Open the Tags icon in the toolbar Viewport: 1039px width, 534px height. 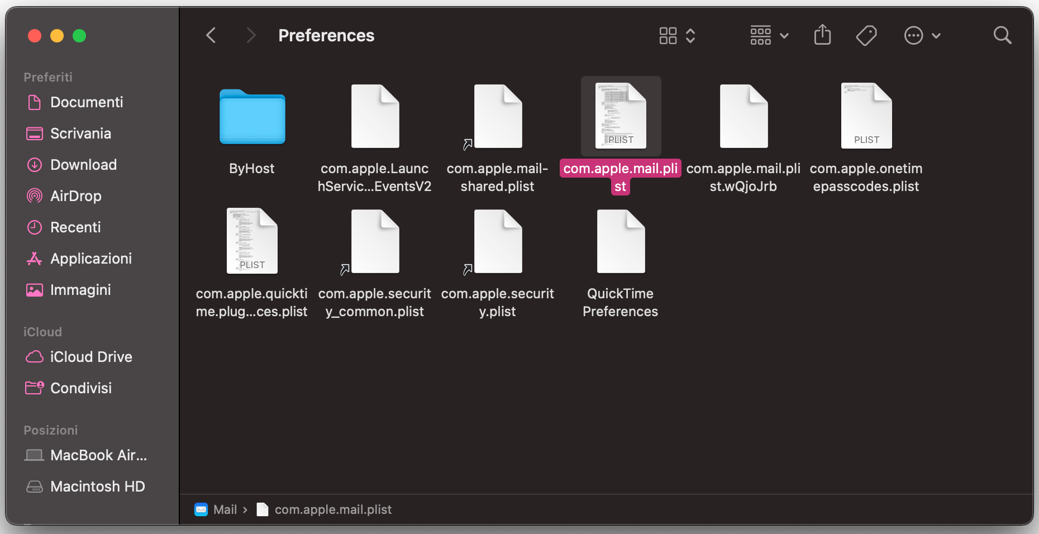(x=866, y=35)
